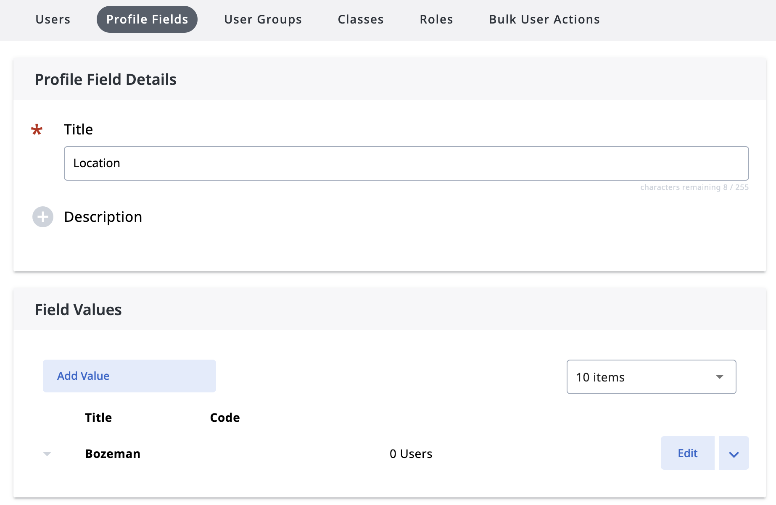Click the Bozeman value title
Screen dimensions: 776x505
pyautogui.click(x=113, y=454)
